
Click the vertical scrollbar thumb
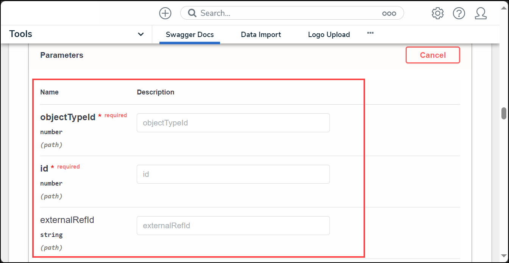tap(504, 113)
